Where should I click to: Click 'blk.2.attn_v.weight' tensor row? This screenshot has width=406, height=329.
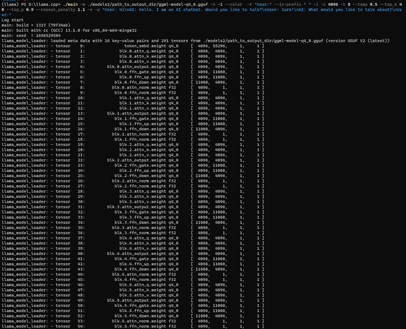click(133, 155)
